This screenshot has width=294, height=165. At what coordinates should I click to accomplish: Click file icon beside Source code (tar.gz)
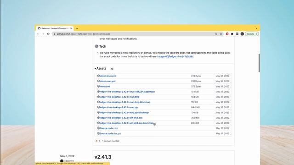[98, 133]
